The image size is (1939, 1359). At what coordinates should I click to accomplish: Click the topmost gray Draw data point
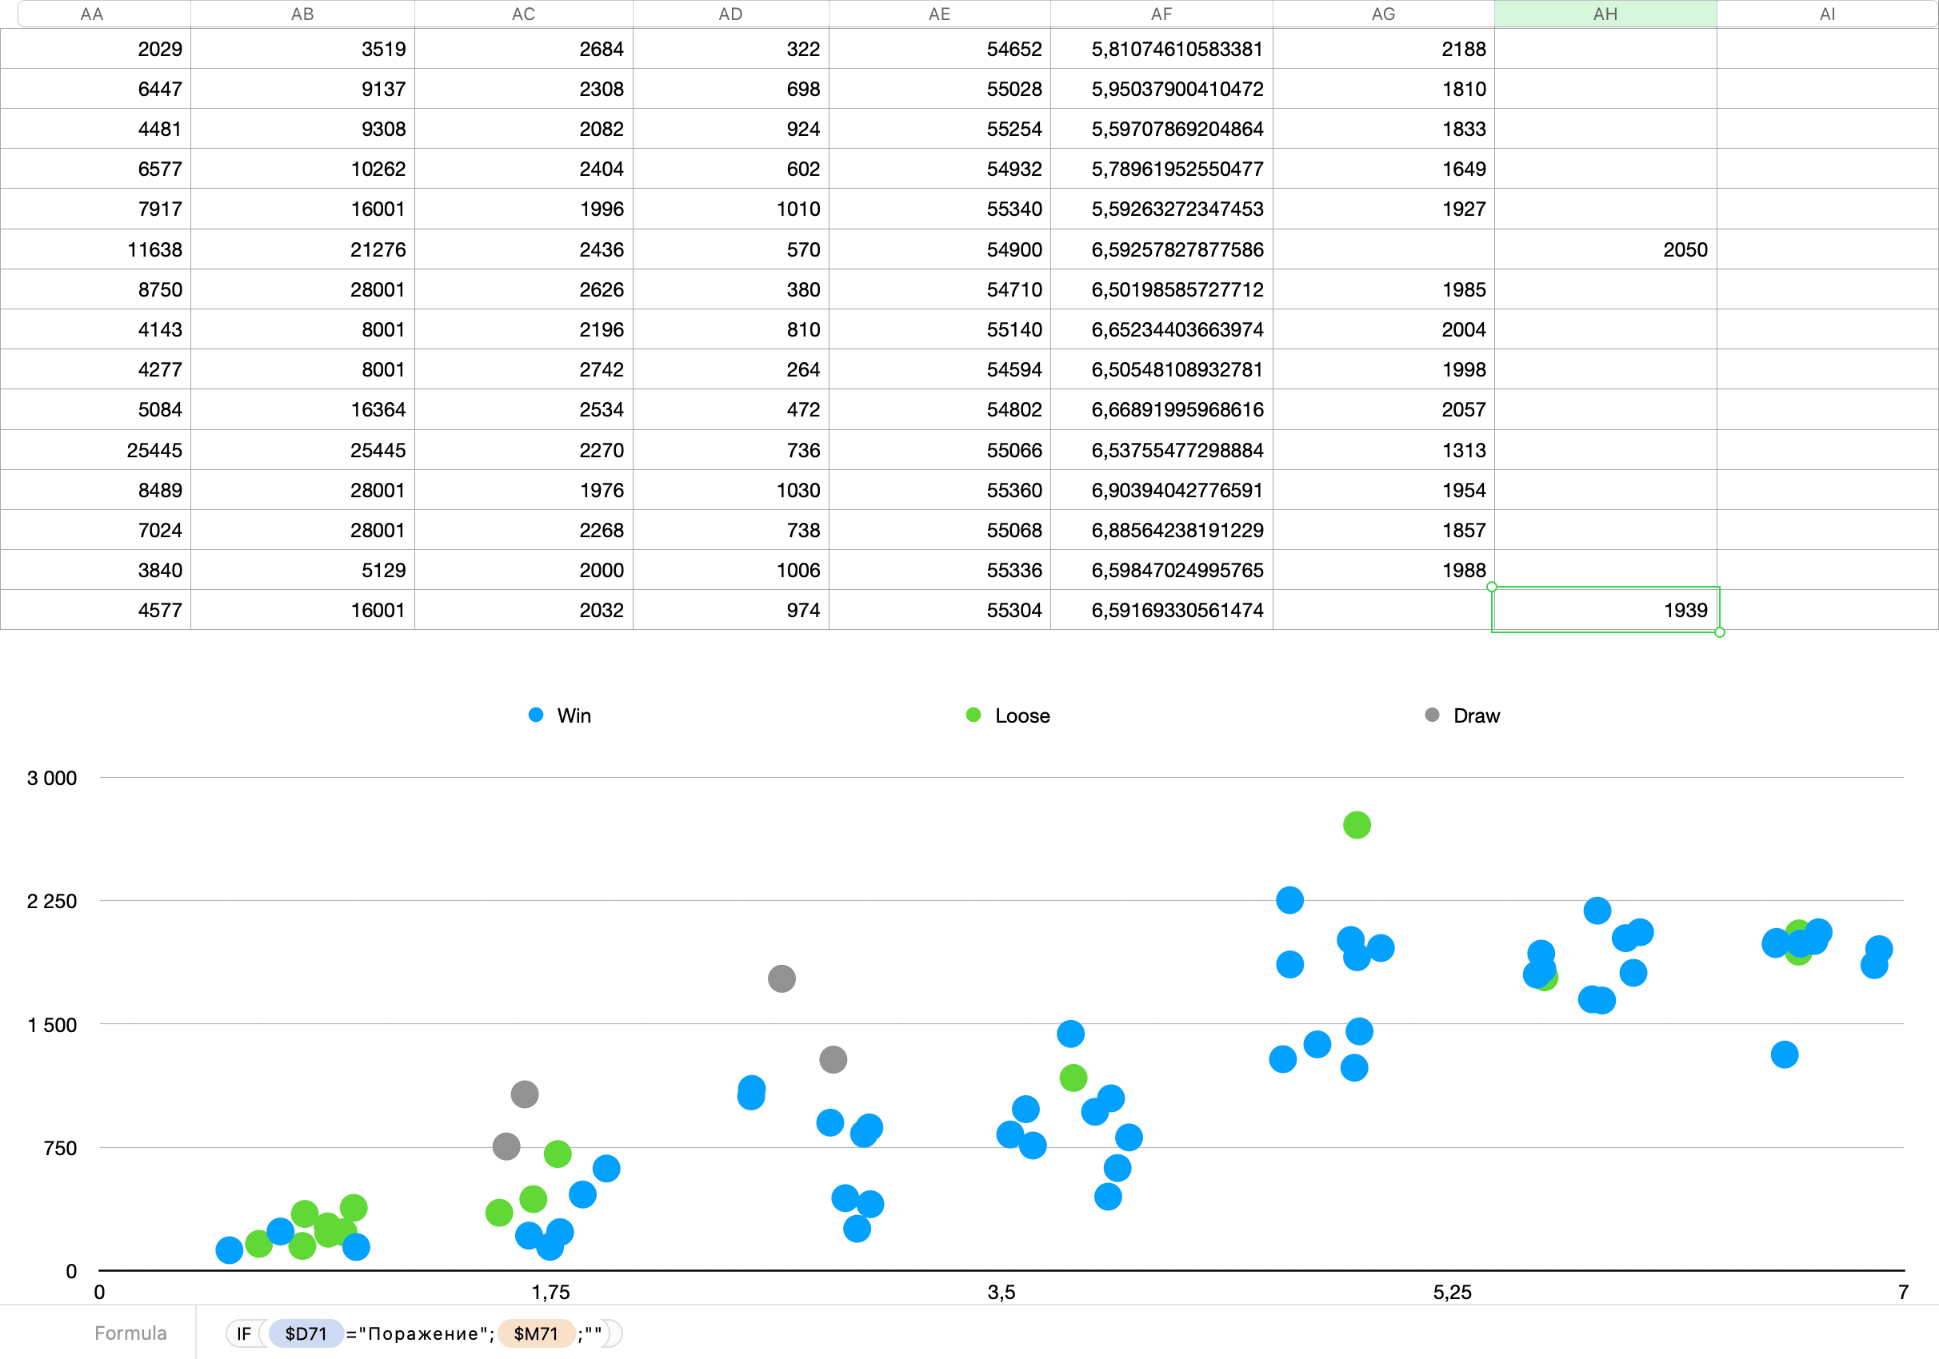pyautogui.click(x=782, y=978)
